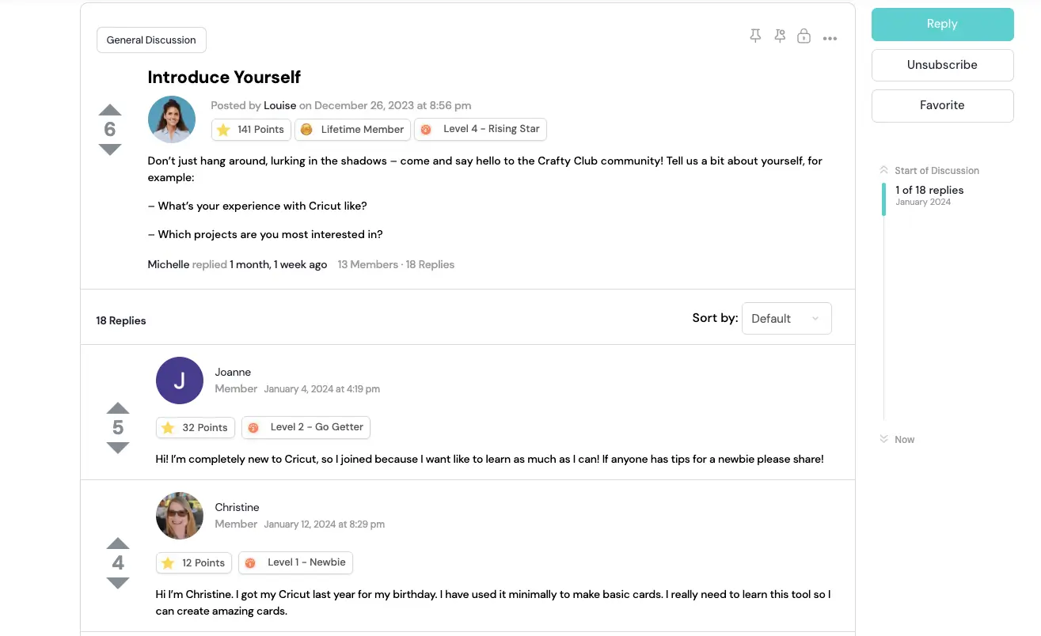Click the Reply button

tap(942, 24)
